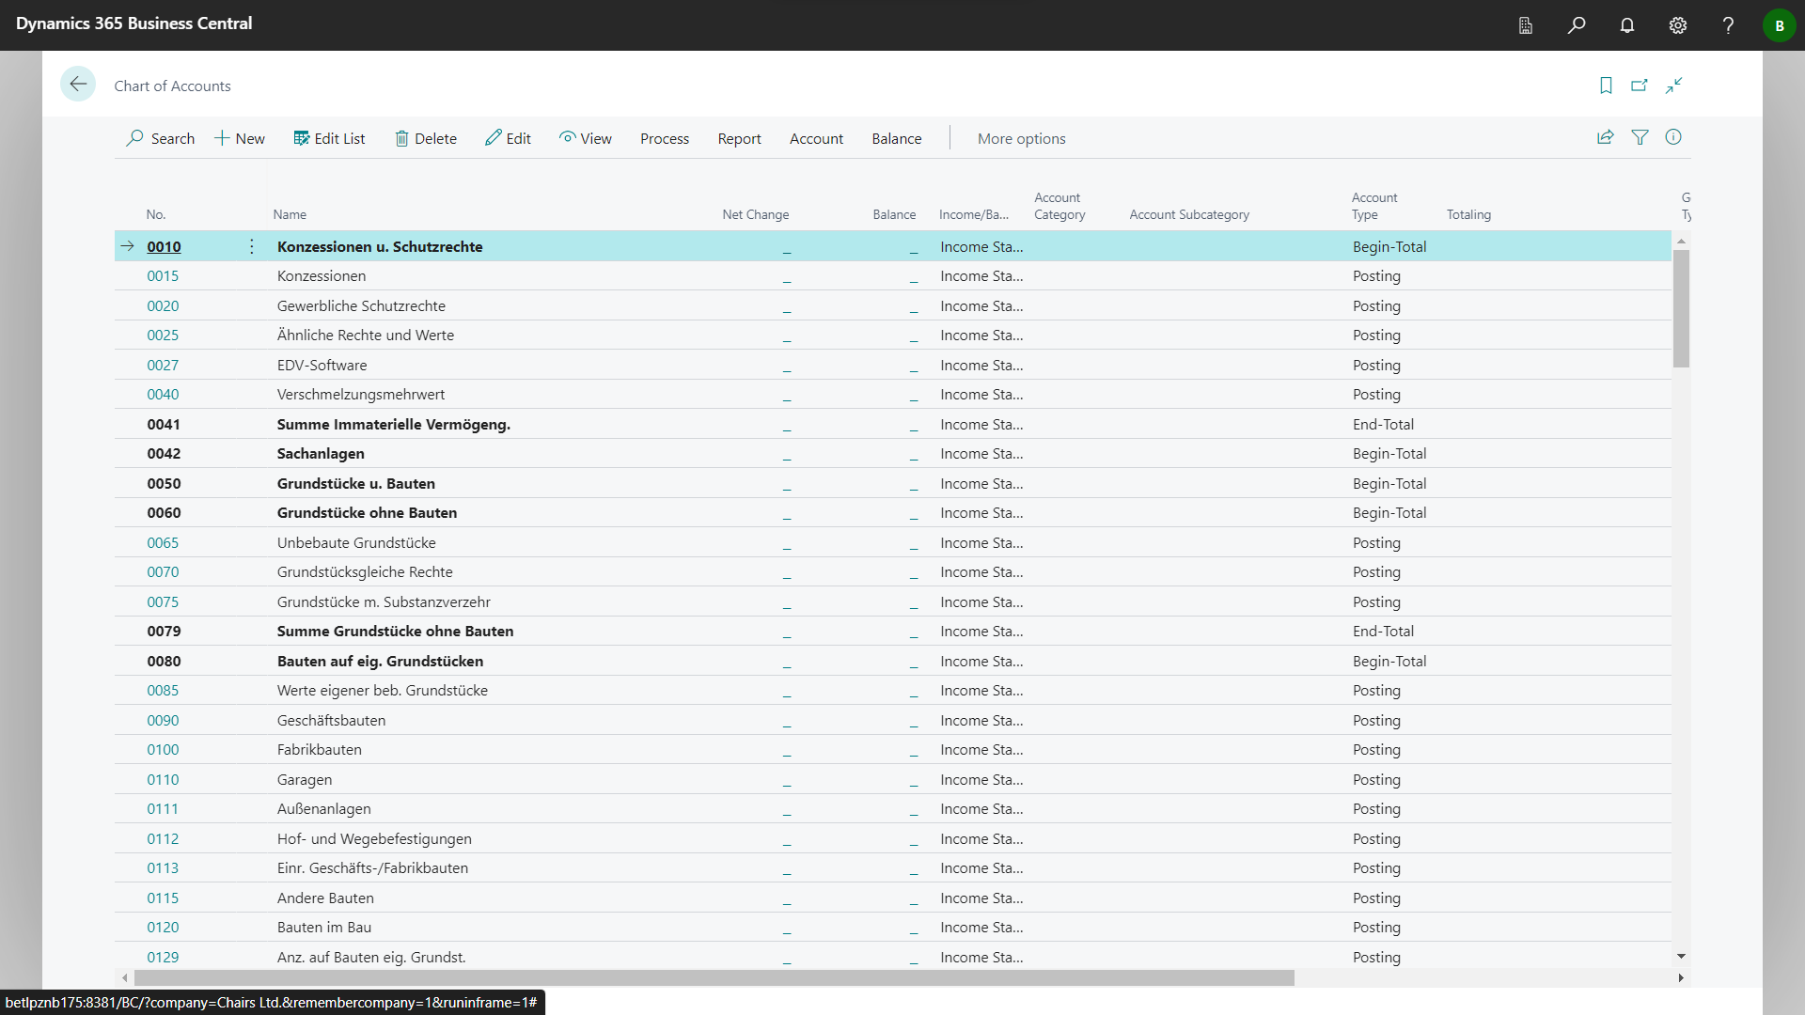Screen dimensions: 1805x1015
Task: Show row options for account 0010
Action: pos(252,246)
